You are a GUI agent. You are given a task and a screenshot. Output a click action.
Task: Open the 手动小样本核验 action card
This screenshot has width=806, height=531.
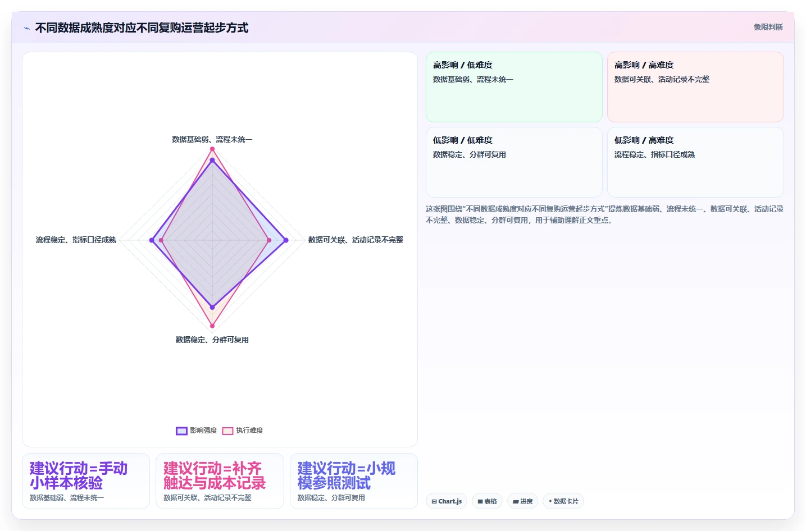(x=86, y=481)
